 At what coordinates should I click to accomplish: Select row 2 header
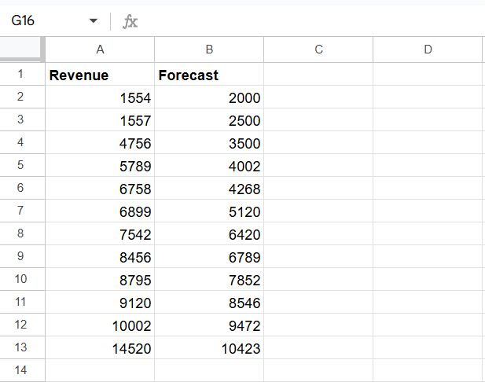click(x=20, y=97)
